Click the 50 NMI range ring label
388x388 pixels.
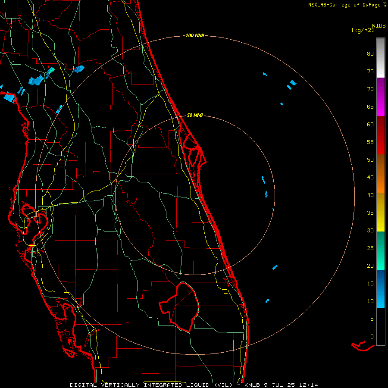[195, 115]
